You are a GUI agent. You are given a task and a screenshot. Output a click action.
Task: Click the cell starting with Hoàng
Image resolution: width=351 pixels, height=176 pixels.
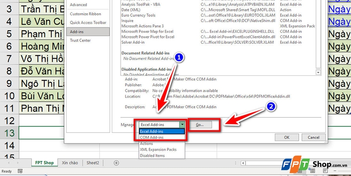click(x=42, y=46)
